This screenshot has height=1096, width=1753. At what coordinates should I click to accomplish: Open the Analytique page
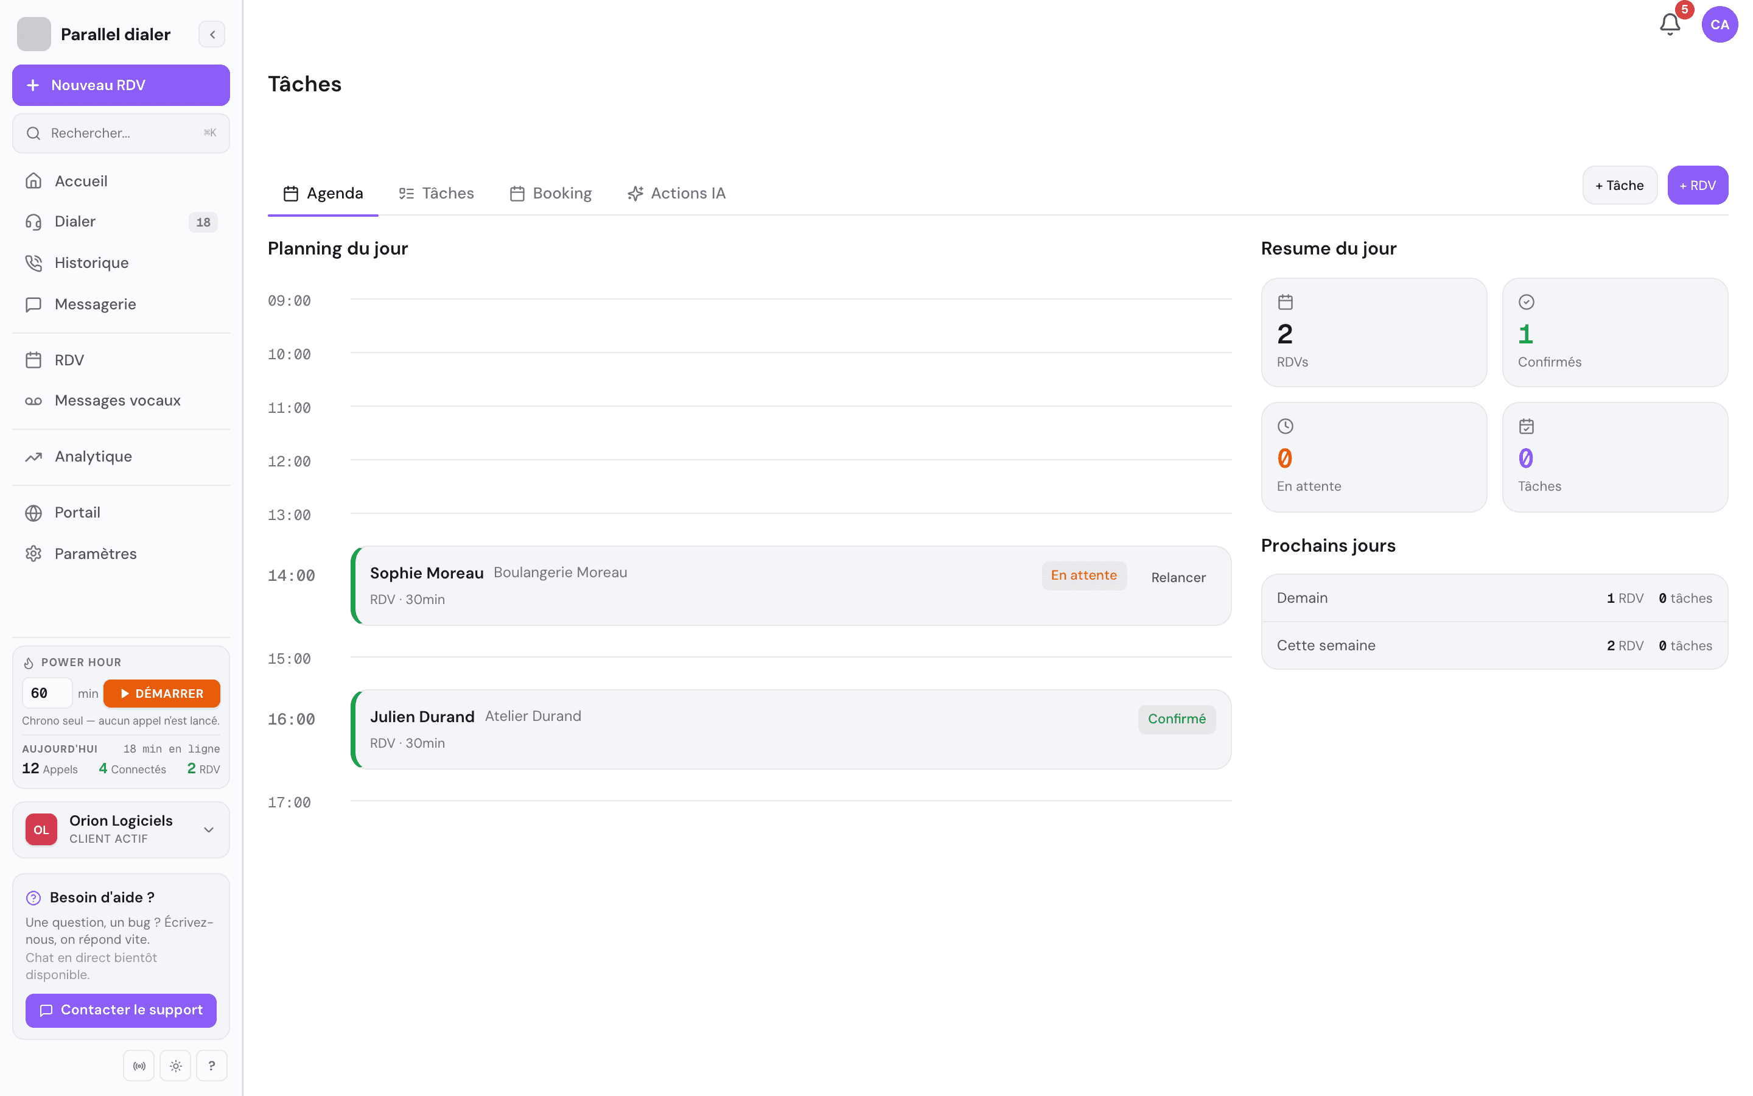pos(121,457)
